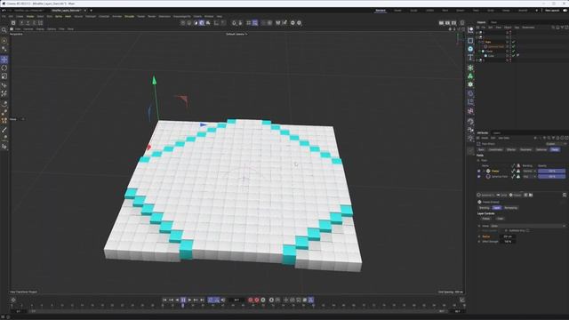Toggle enable checkmark for Plain object
Image resolution: width=569 pixels, height=320 pixels.
pos(514,42)
